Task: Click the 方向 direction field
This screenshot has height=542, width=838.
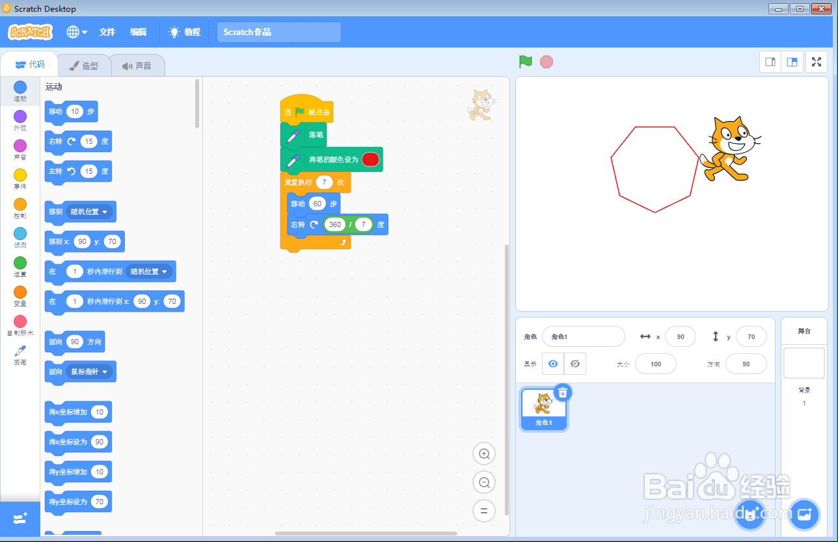Action: 746,364
